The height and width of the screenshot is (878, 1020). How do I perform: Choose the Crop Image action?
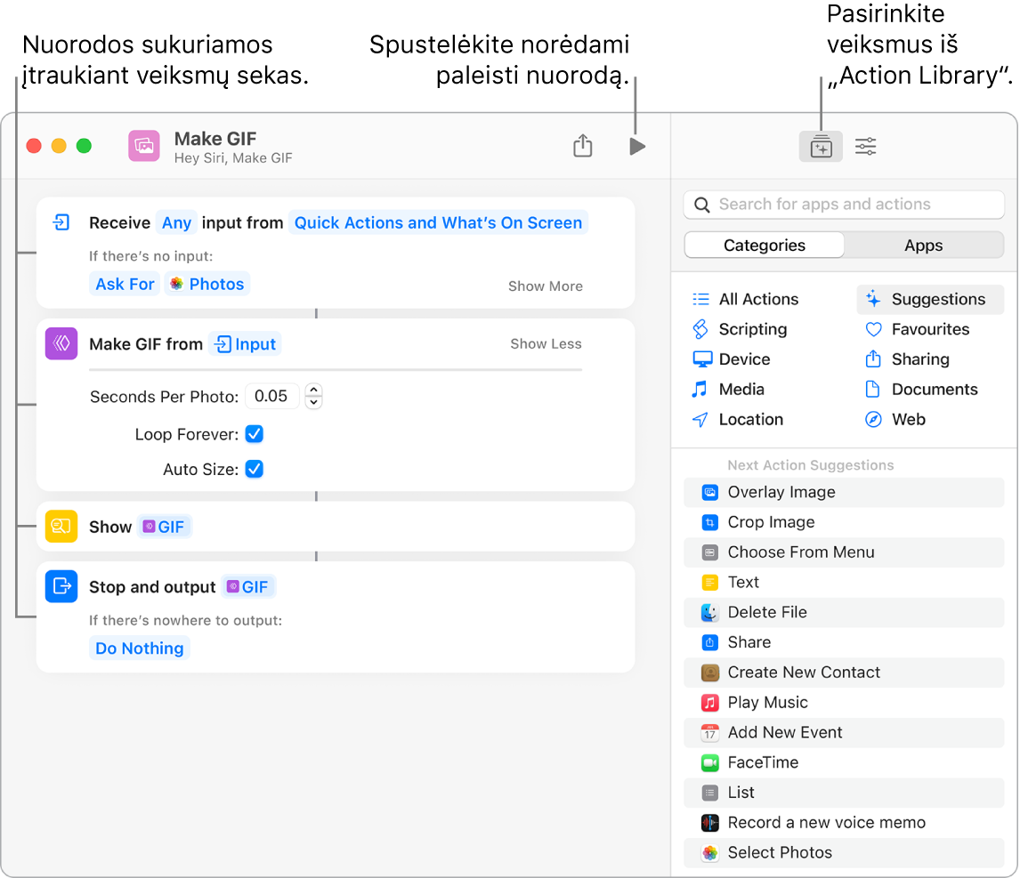tap(771, 522)
